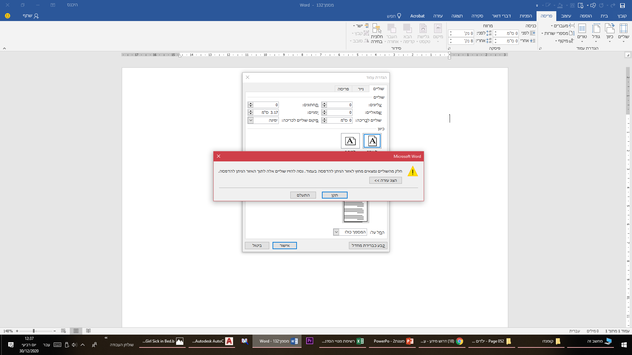The image size is (632, 355).
Task: Click the מיקום (Position) ribbon icon
Action: (x=438, y=33)
